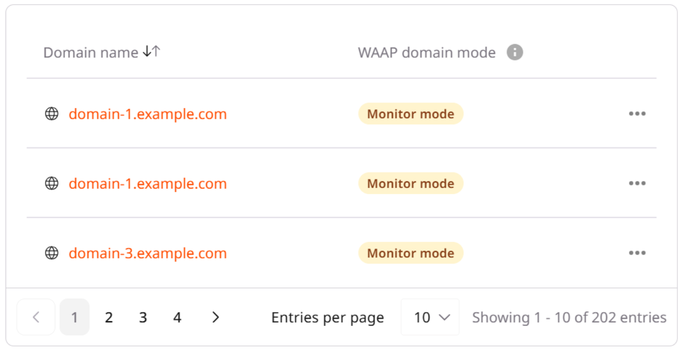This screenshot has width=683, height=351.
Task: Open domain-1.example.com link
Action: [x=148, y=114]
